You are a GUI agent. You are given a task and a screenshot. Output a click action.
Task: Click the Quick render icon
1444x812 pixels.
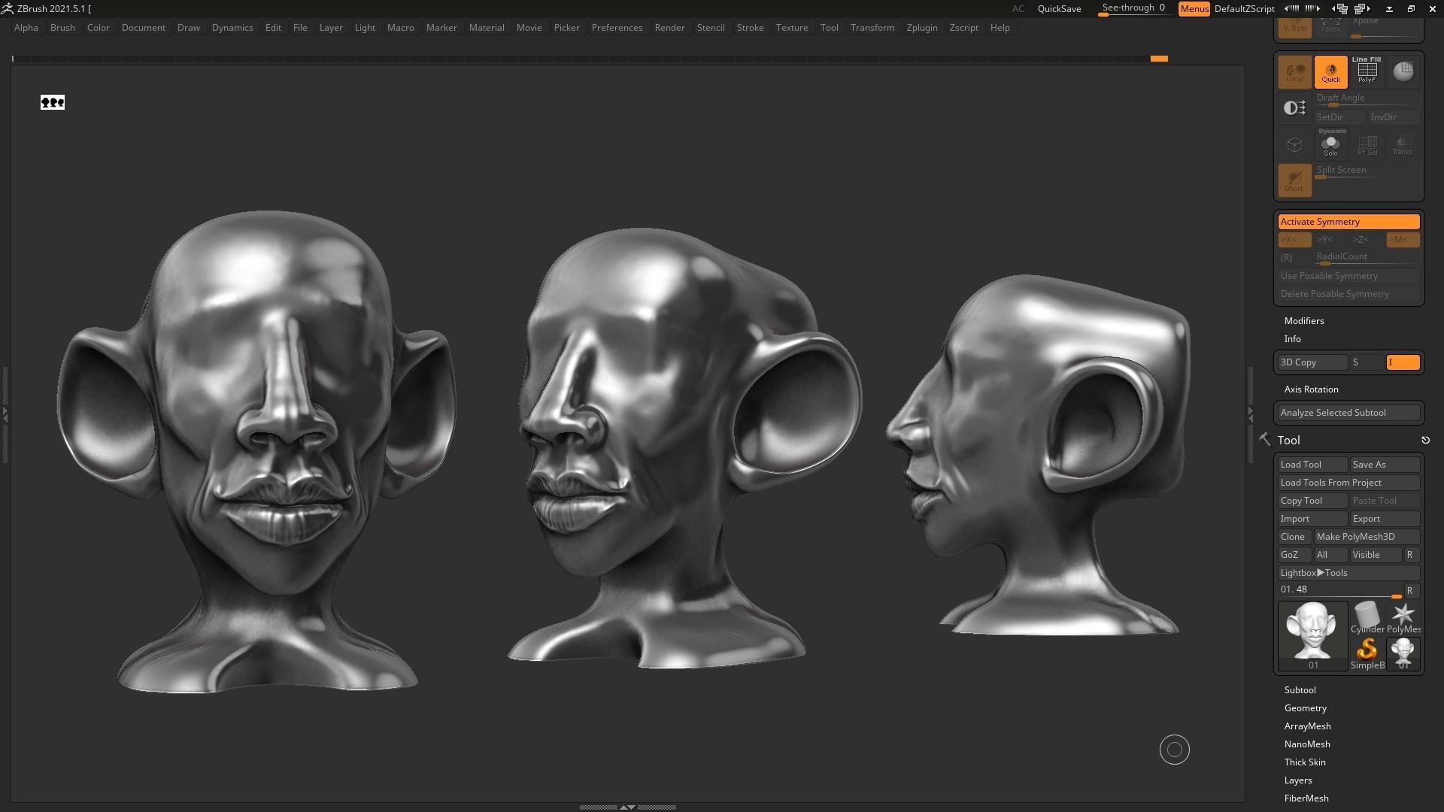tap(1330, 72)
